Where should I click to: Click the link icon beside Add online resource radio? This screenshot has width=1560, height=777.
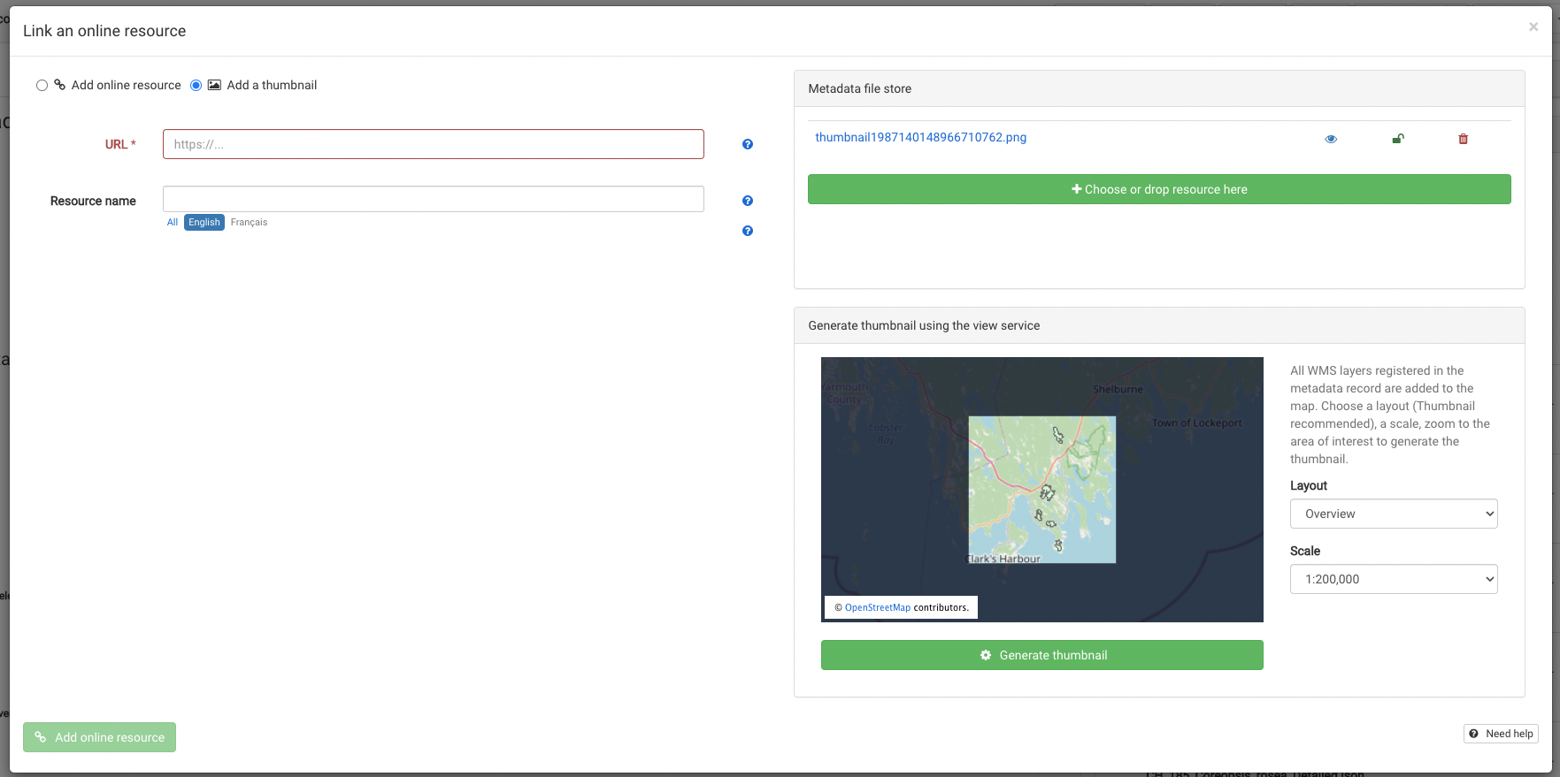click(60, 85)
